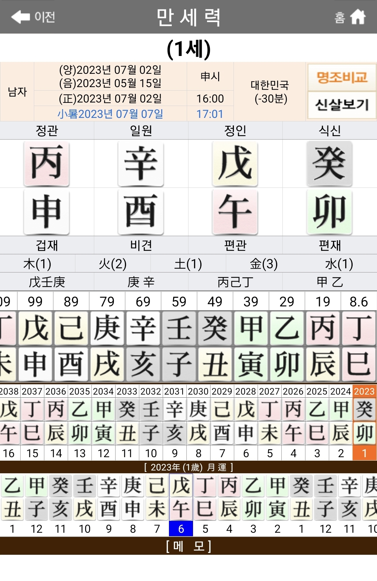This screenshot has height=581, width=377.
Task: Tap the 金(3) element count
Action: point(264,264)
